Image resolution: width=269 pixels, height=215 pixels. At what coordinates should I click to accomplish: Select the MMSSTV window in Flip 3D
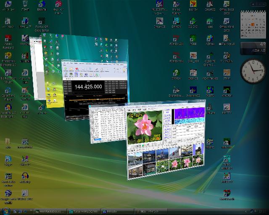(x=166, y=140)
